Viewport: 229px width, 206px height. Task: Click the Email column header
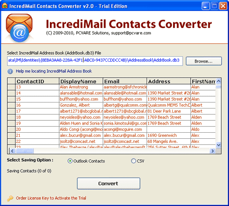click(125, 81)
